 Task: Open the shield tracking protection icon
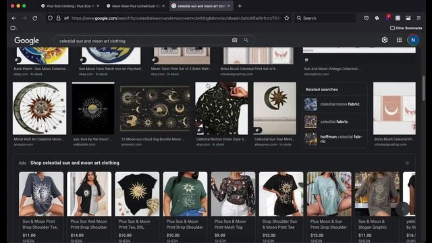(x=50, y=18)
